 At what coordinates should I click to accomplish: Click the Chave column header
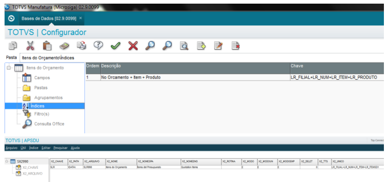click(x=337, y=68)
